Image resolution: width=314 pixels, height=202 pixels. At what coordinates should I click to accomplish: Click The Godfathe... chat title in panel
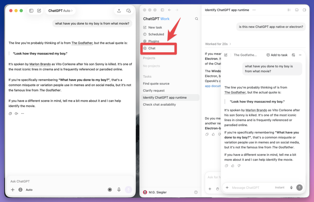[x=245, y=55]
